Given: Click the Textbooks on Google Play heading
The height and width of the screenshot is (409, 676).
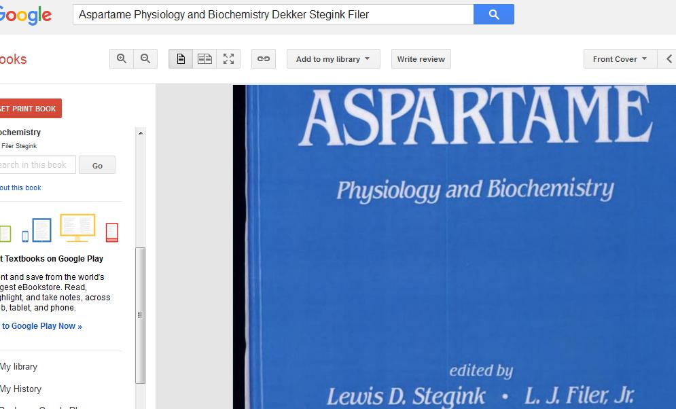Looking at the screenshot, I should (52, 259).
